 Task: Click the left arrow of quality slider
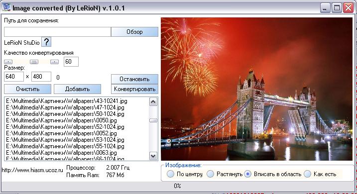(8, 62)
